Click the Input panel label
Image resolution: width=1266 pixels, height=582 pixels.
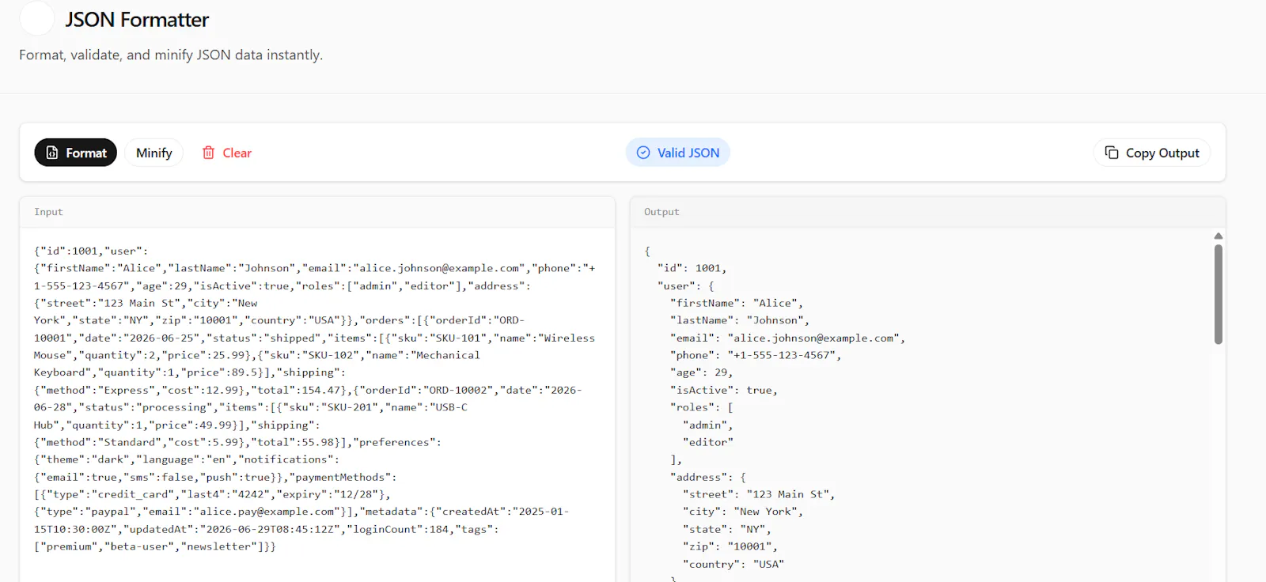pos(48,212)
